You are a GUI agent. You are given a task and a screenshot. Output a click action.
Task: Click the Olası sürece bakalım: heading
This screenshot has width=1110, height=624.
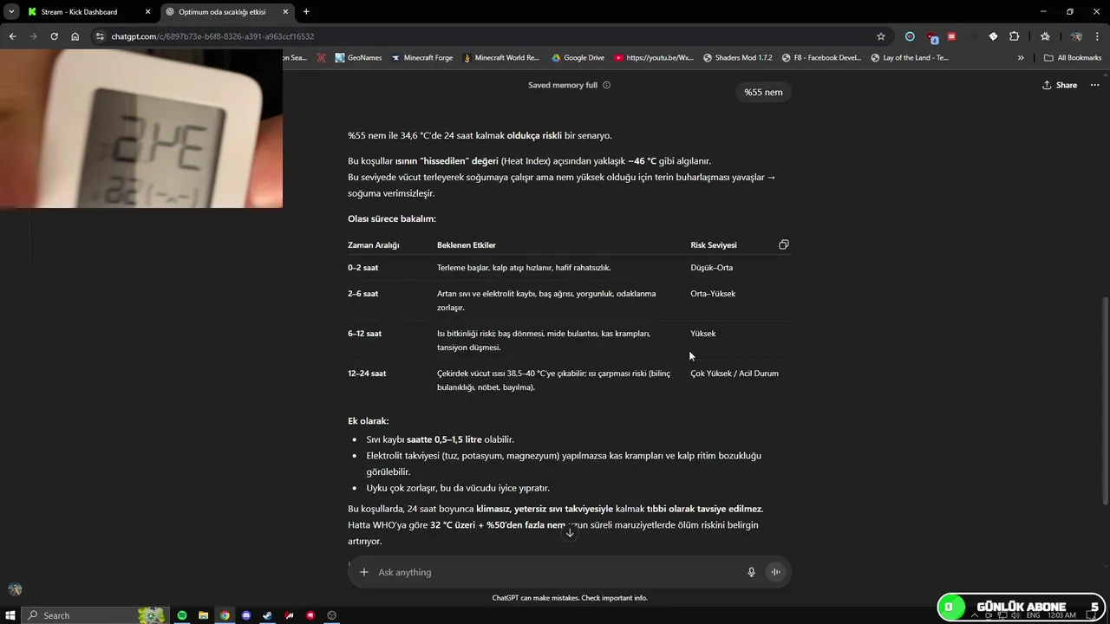click(x=392, y=219)
